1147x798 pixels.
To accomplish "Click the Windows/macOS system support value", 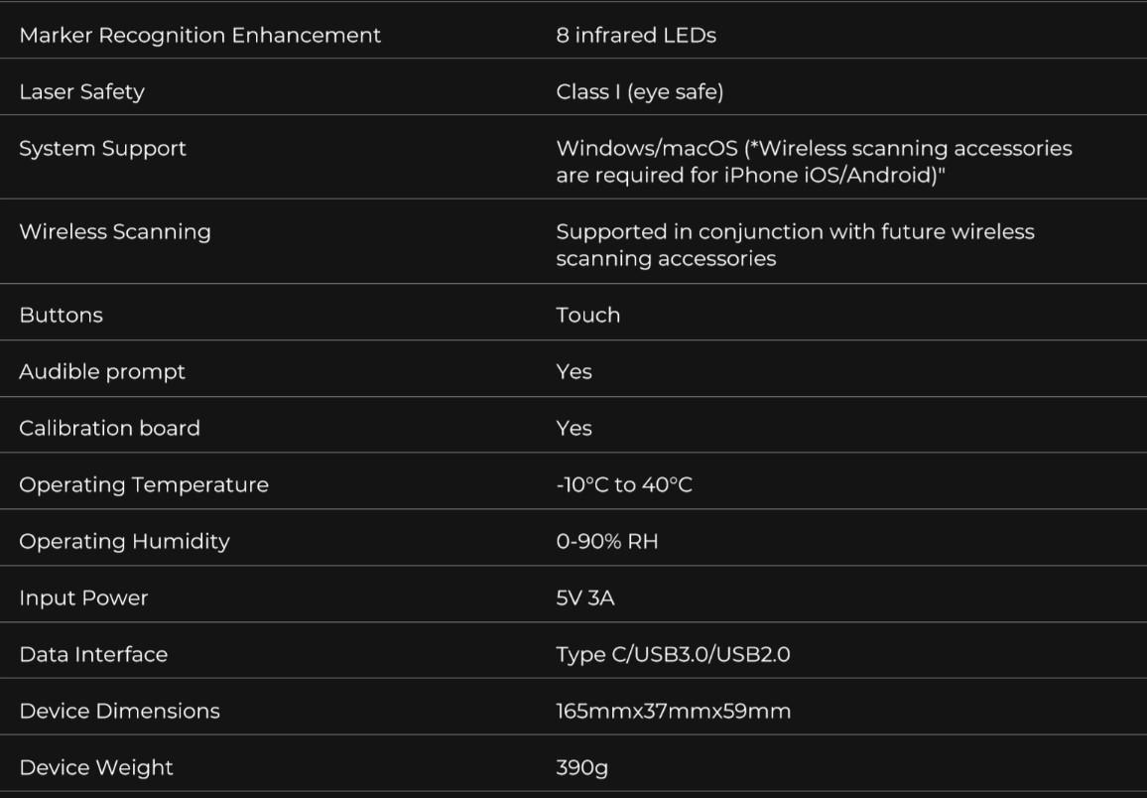I will click(814, 162).
